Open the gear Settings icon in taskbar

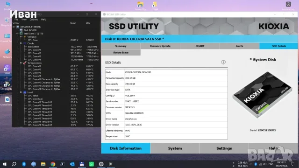pos(101,164)
